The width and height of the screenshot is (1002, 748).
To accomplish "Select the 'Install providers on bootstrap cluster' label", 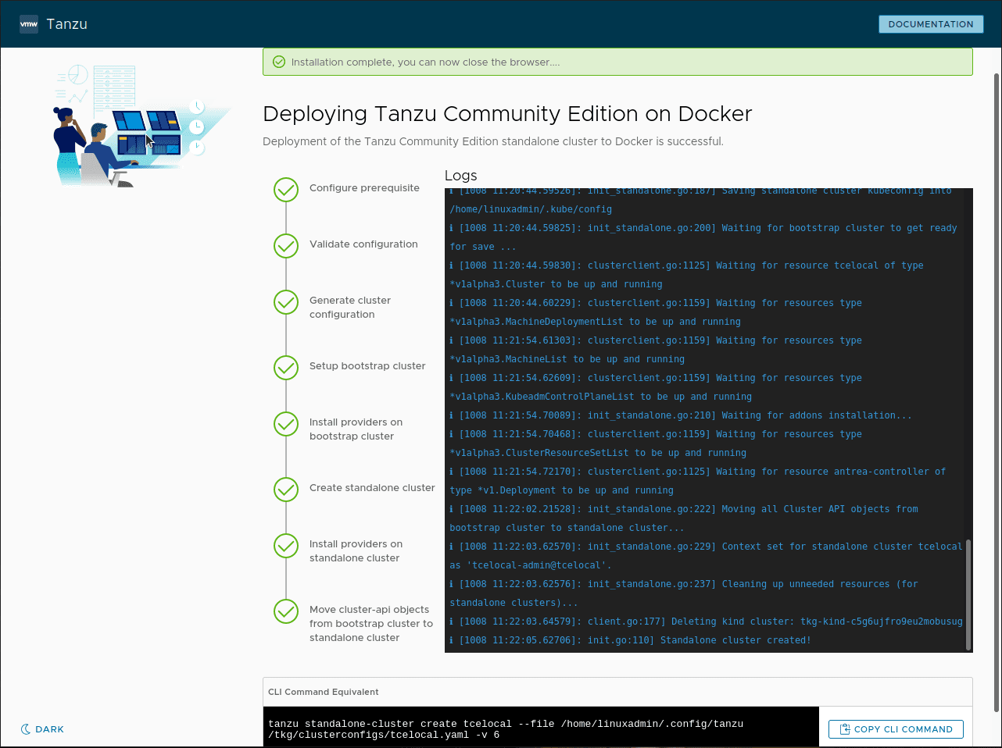I will pyautogui.click(x=356, y=429).
